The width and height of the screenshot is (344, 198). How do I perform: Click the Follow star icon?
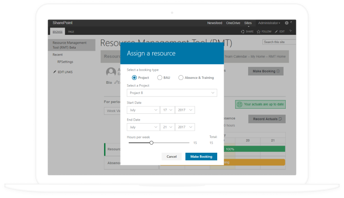coord(259,32)
